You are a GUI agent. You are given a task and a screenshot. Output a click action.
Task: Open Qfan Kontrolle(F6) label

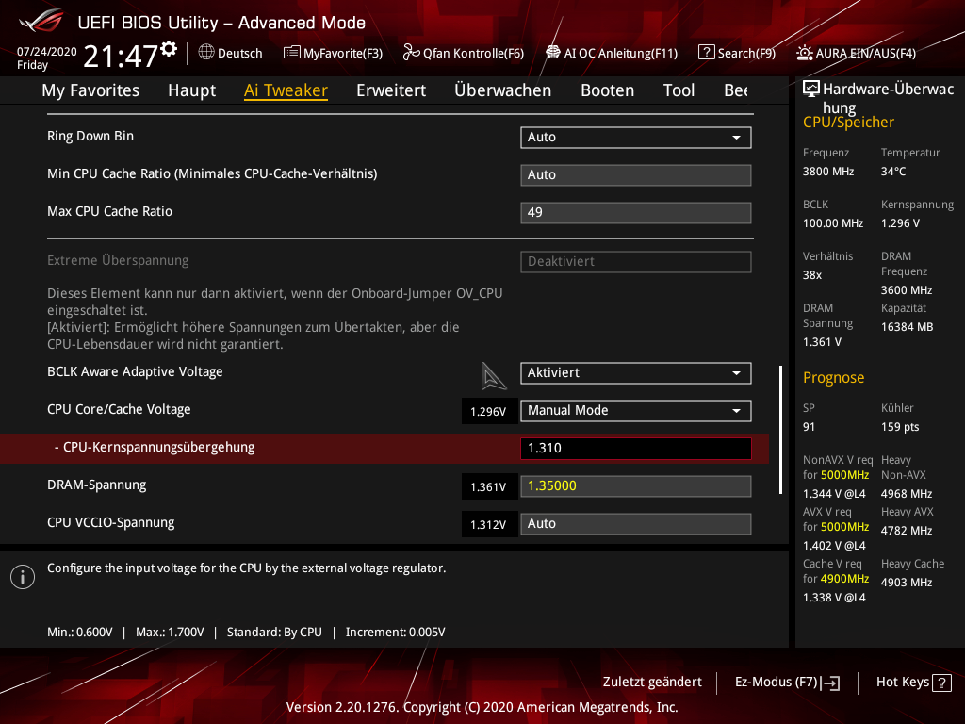pyautogui.click(x=473, y=53)
